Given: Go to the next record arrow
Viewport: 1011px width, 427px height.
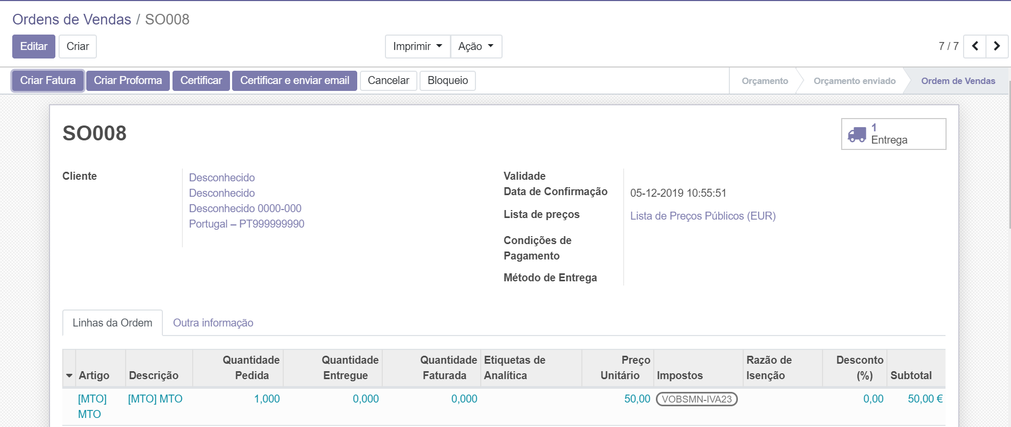Looking at the screenshot, I should pyautogui.click(x=997, y=46).
